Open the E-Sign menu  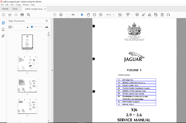tap(18, 5)
